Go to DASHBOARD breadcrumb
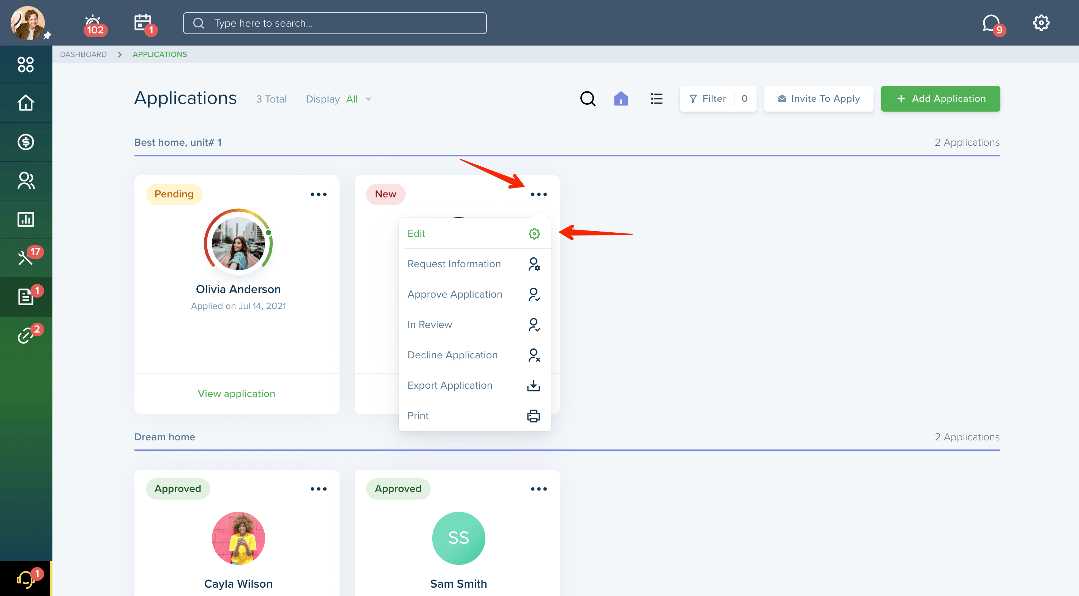This screenshot has height=596, width=1079. tap(83, 54)
